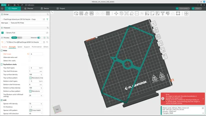Click plate auto-orient side icon
206x116 pixels.
pos(156,30)
